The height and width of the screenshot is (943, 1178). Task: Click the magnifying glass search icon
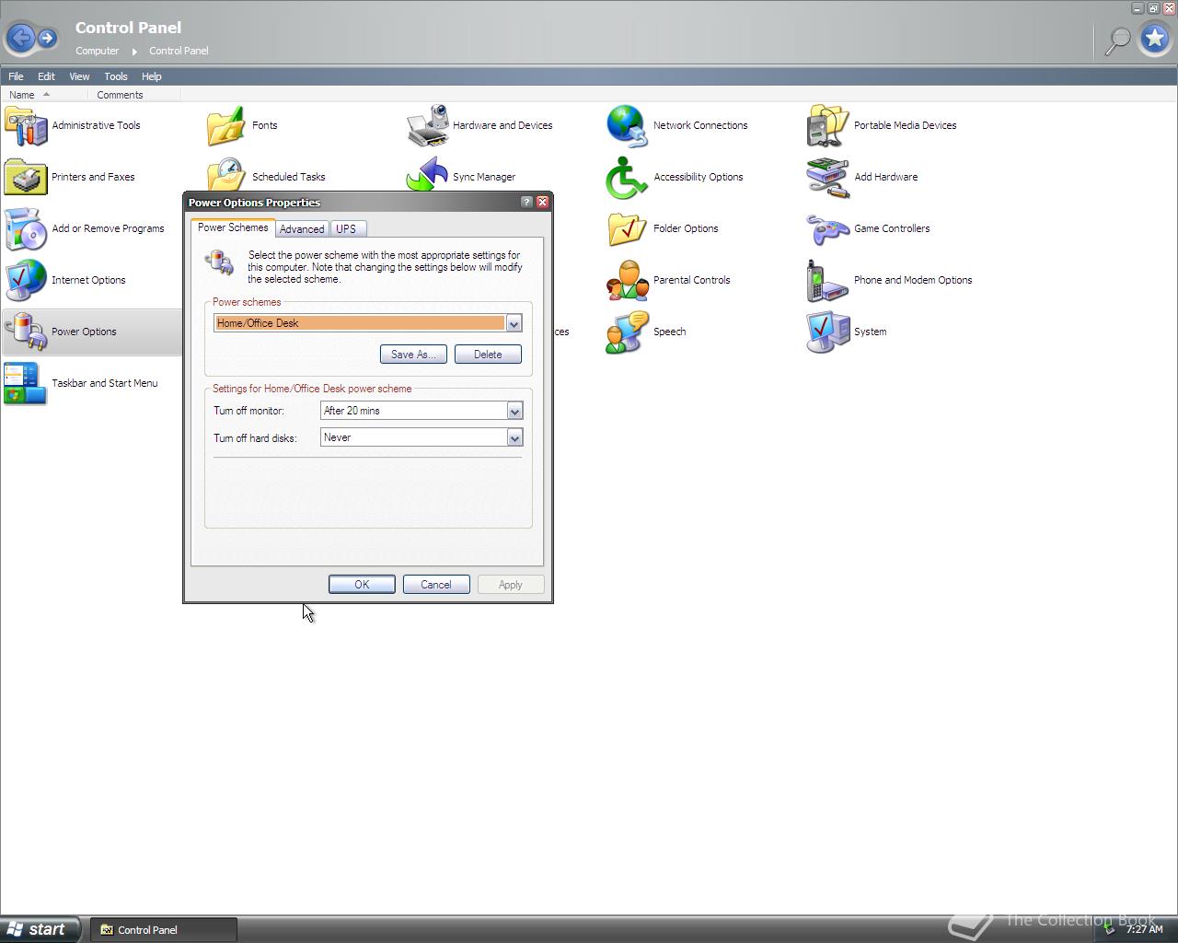coord(1117,40)
